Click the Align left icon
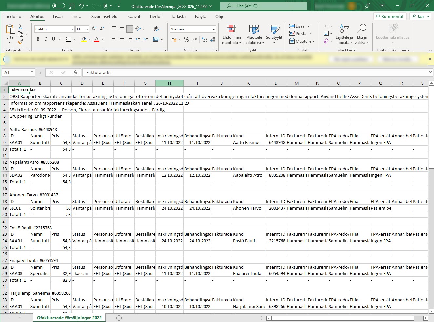The width and height of the screenshot is (434, 322). click(114, 39)
